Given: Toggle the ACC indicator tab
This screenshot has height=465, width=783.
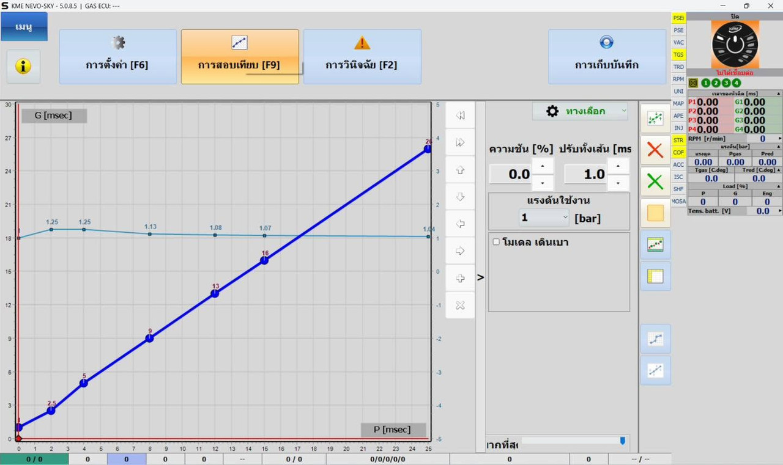Looking at the screenshot, I should pyautogui.click(x=678, y=164).
